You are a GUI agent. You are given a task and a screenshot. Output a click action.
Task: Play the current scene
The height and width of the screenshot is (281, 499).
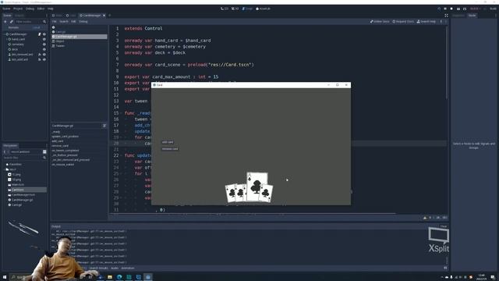(x=458, y=9)
